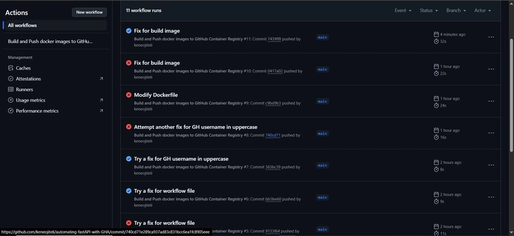Click the New workflow button
This screenshot has height=236, width=514.
point(89,12)
